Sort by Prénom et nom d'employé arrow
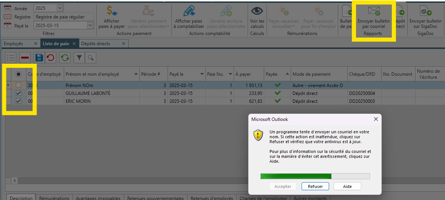 (136, 74)
